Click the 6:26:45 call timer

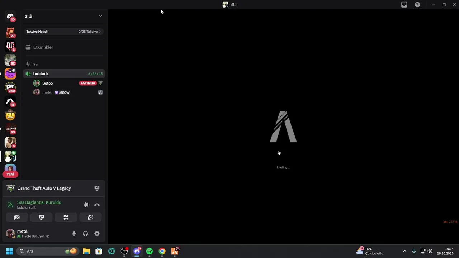(x=95, y=74)
